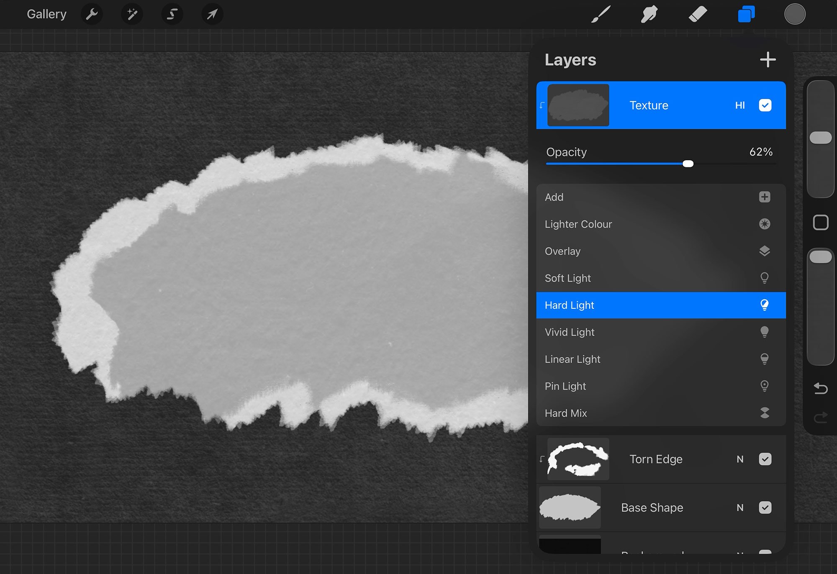Tap the Modify square button in sidebar
This screenshot has height=574, width=837.
(x=820, y=223)
